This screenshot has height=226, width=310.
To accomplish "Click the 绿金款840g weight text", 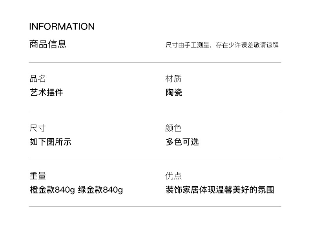I will point(100,190).
